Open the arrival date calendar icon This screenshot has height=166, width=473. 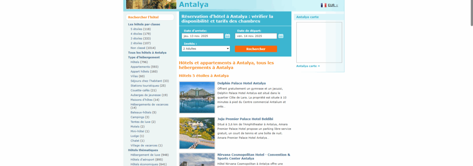227,36
